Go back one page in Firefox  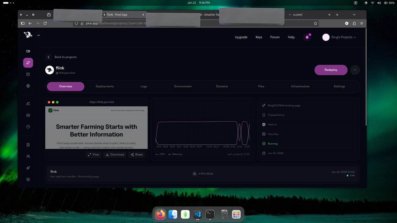coord(30,23)
